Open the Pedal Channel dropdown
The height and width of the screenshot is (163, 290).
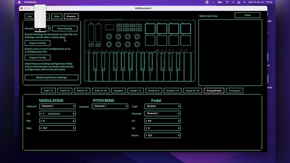162,114
